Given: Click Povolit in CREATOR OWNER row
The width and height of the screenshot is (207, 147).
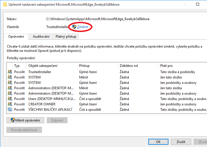Looking at the screenshot, I should click(x=19, y=104).
